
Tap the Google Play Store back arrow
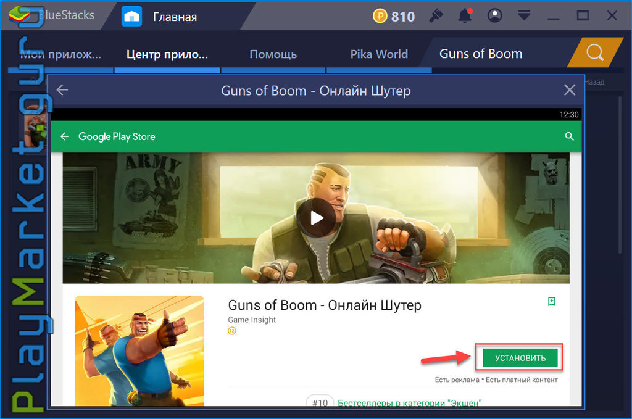pos(64,136)
